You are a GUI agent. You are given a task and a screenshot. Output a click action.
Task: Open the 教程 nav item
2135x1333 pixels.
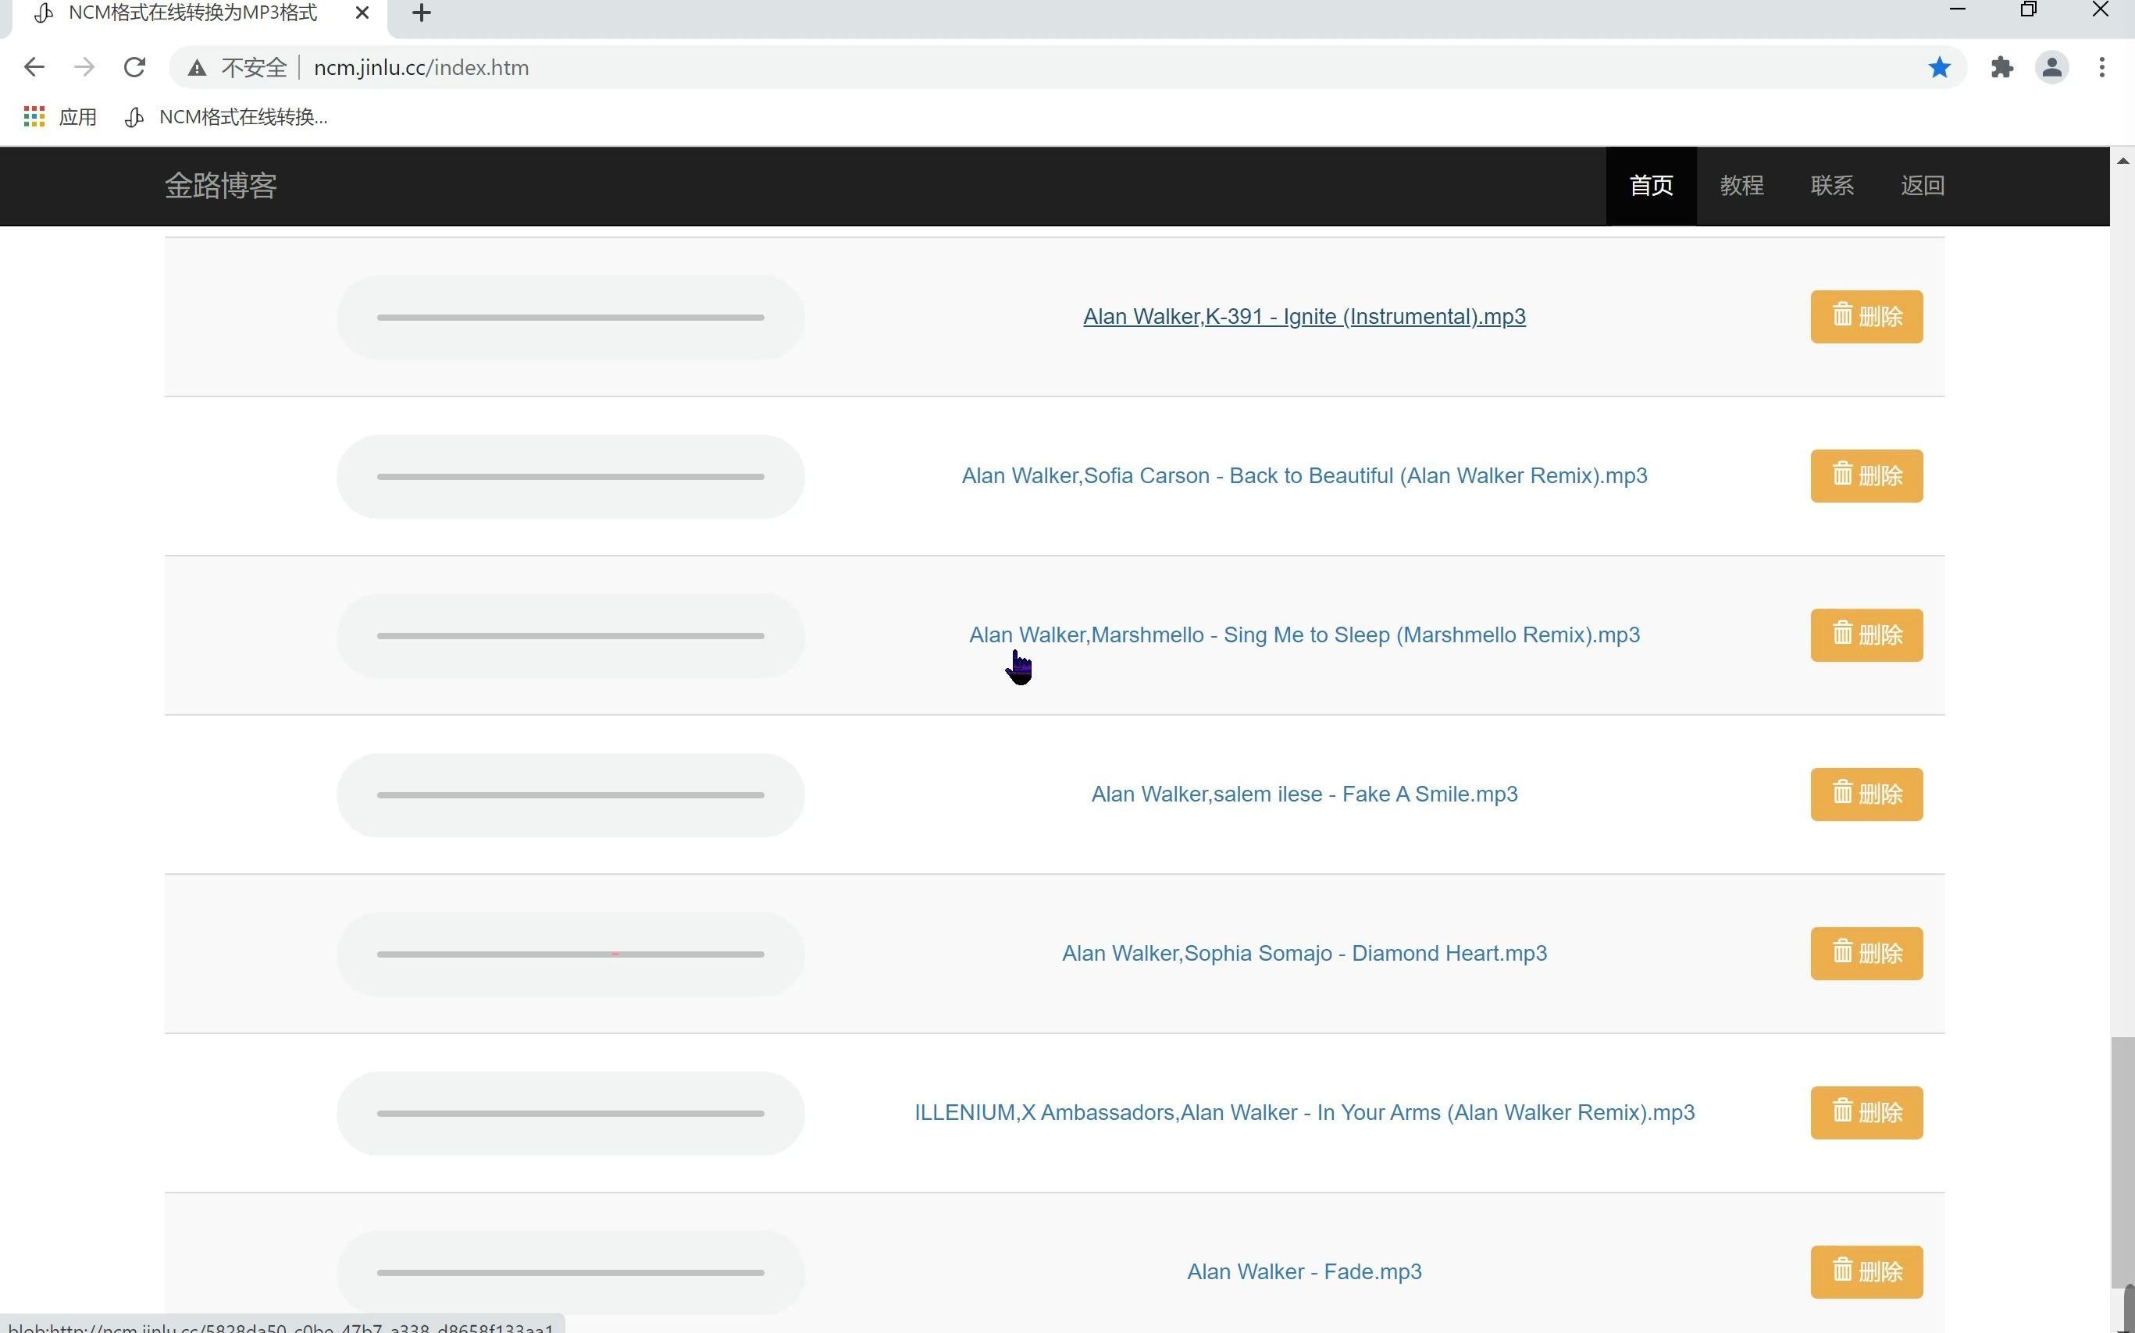click(x=1741, y=186)
